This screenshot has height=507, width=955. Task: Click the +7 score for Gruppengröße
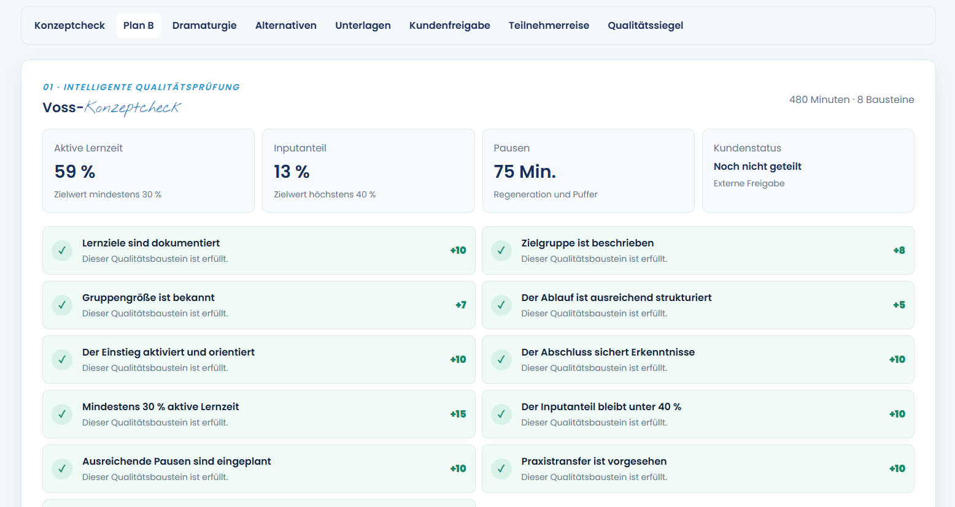tap(461, 305)
